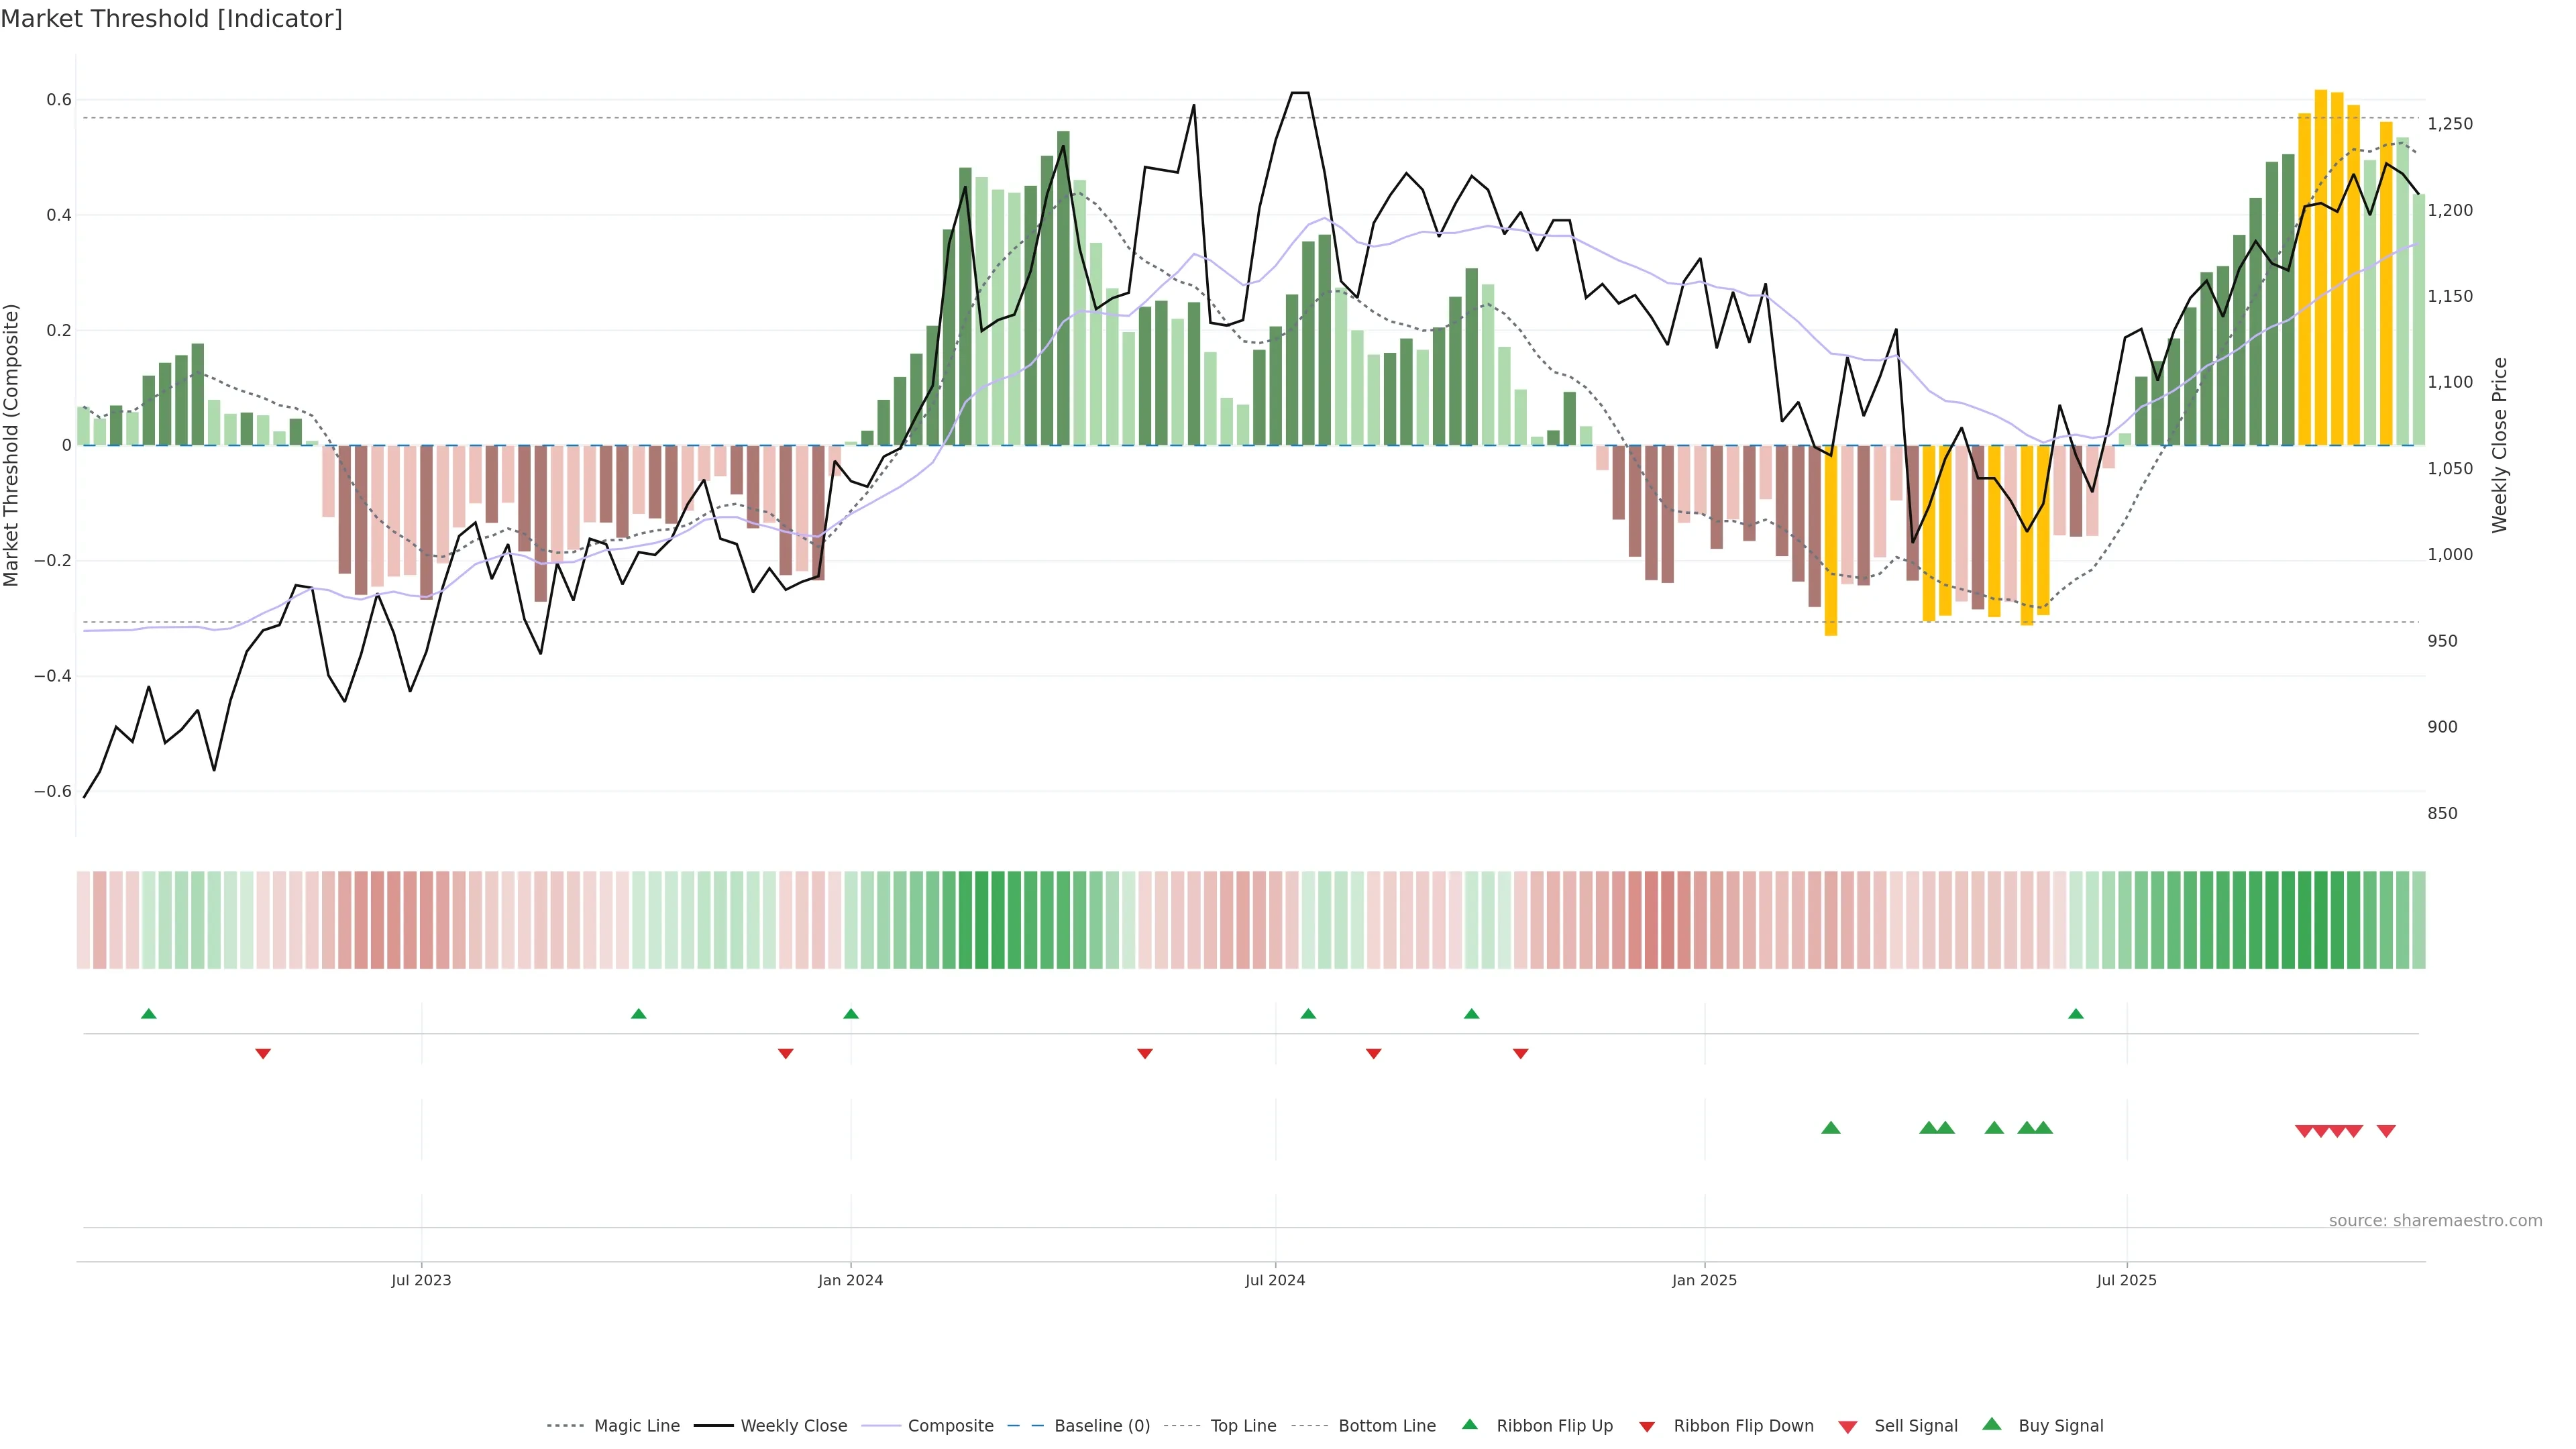
Task: Toggle the Magic Line legend entry
Action: (x=636, y=1426)
